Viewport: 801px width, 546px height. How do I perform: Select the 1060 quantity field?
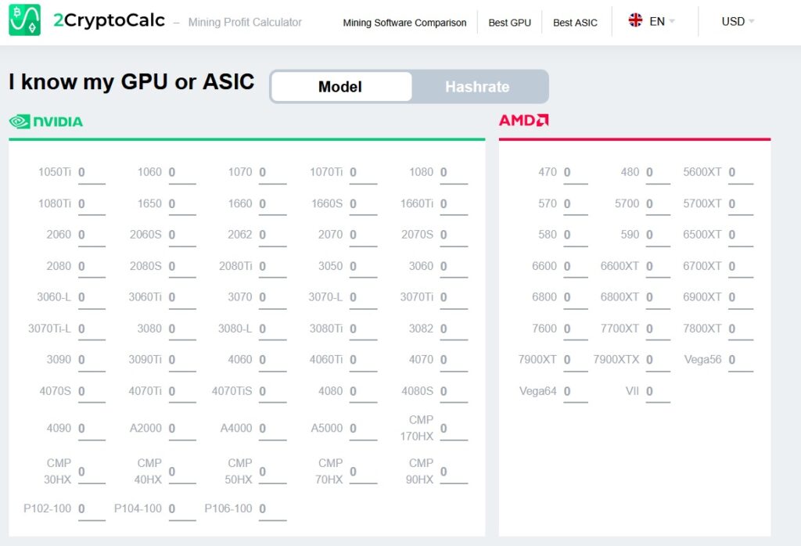(x=181, y=173)
